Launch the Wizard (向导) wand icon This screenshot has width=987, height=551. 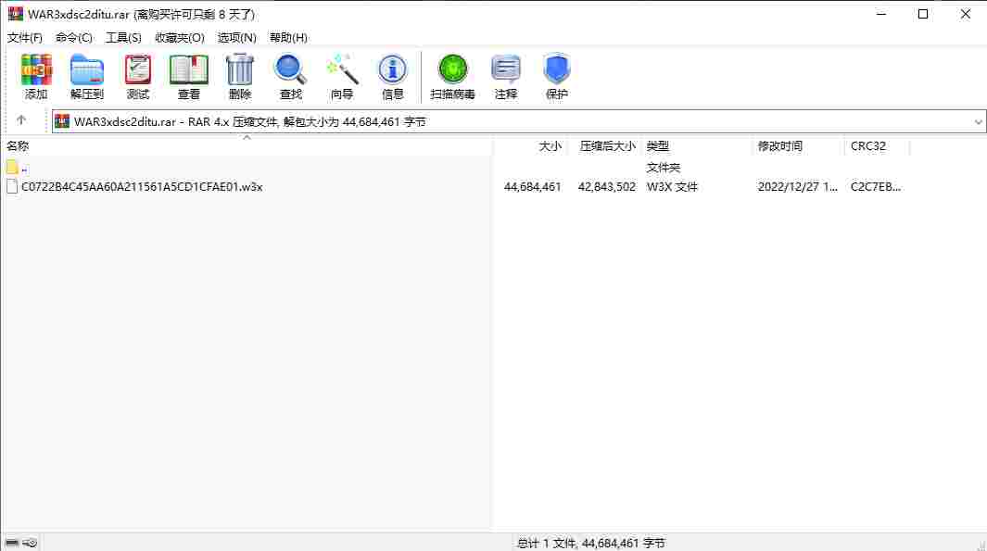(x=342, y=76)
